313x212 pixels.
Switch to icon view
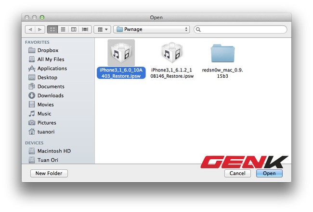tap(52, 29)
